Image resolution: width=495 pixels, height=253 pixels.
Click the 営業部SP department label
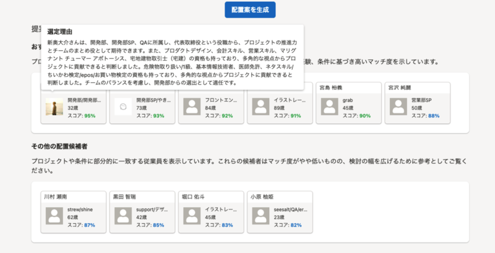pyautogui.click(x=421, y=100)
